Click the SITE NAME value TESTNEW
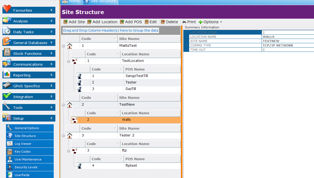 271,41
